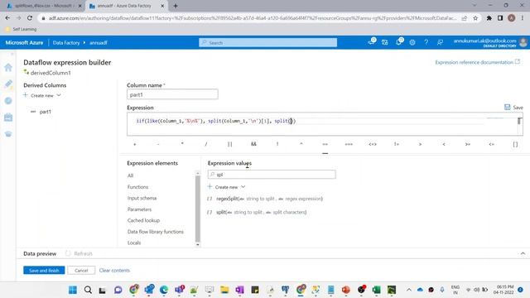Viewport: 530px width, 298px height.
Task: Open Excel from the taskbar
Action: (x=376, y=290)
